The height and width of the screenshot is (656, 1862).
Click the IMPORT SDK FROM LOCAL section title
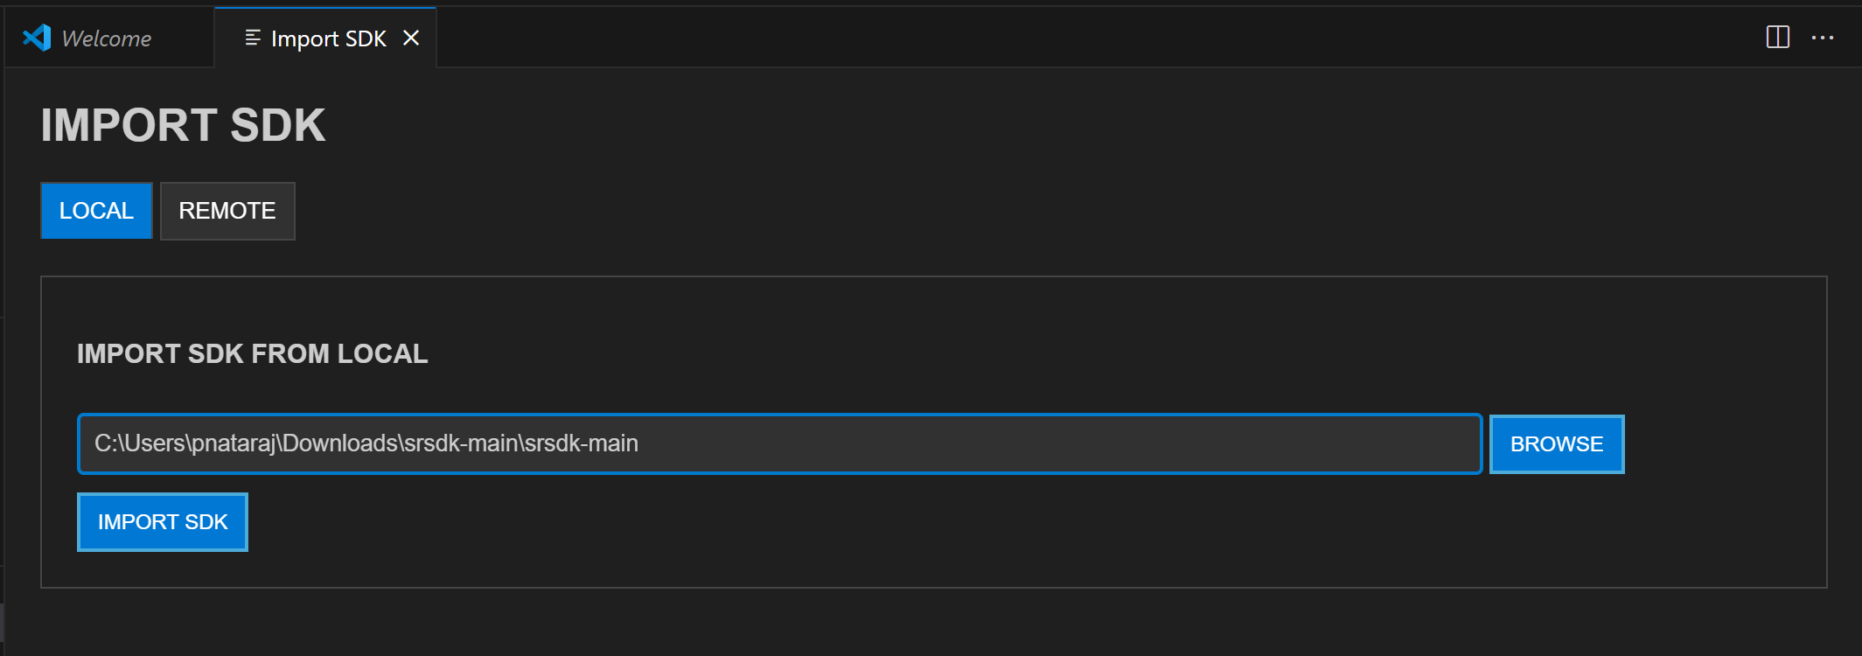pyautogui.click(x=252, y=353)
